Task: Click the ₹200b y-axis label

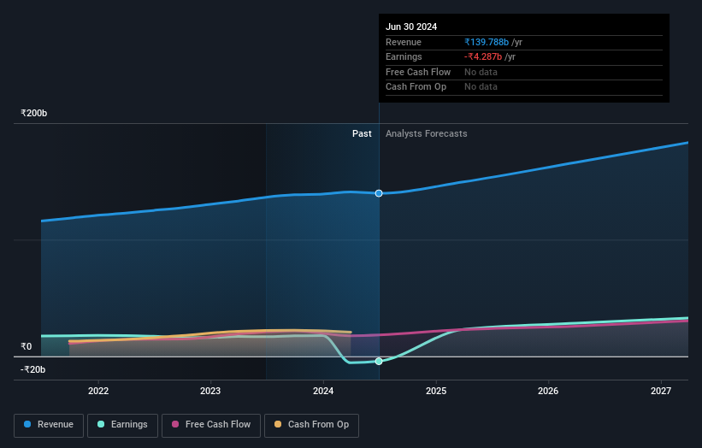Action: coord(33,113)
